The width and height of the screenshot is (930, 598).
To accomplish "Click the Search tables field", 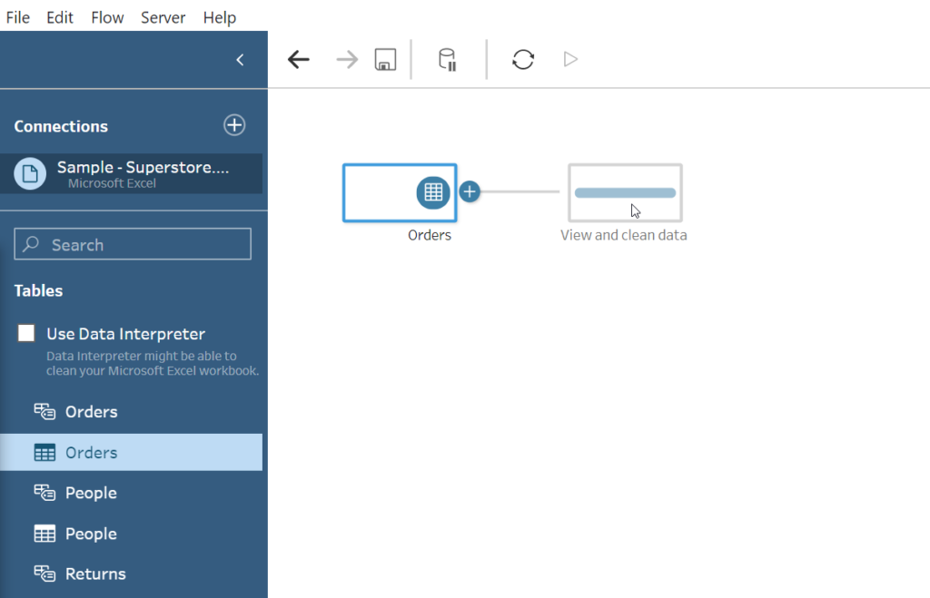I will 133,244.
